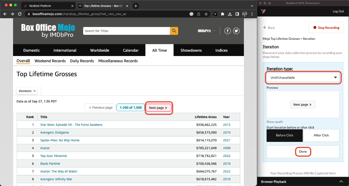
Task: Click Done in the iteration panel
Action: (x=303, y=151)
